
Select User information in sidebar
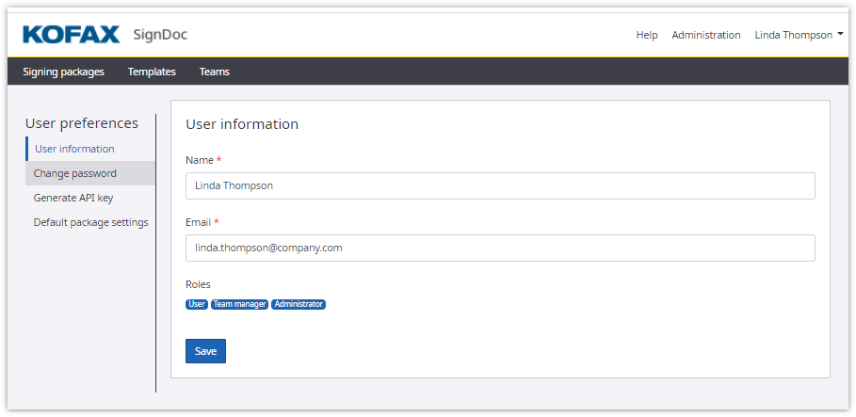pos(74,149)
